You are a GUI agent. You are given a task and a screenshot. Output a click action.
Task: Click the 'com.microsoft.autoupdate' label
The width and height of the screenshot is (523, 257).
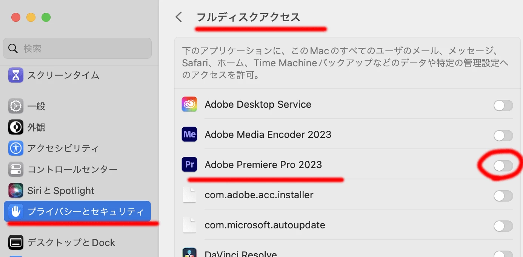(265, 225)
